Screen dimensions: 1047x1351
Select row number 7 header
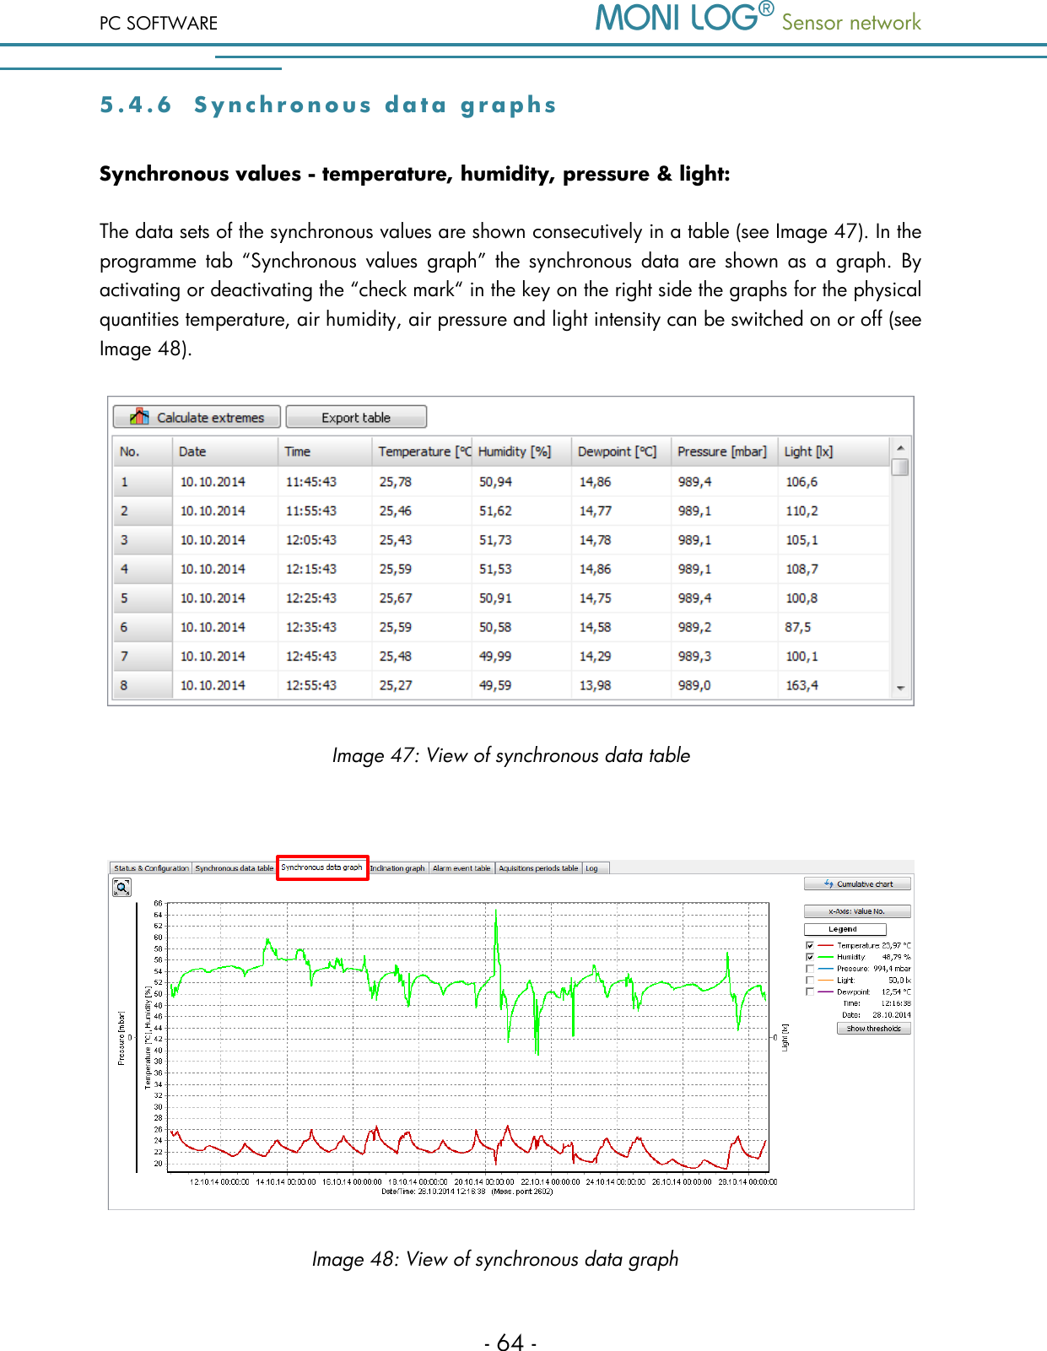click(142, 657)
